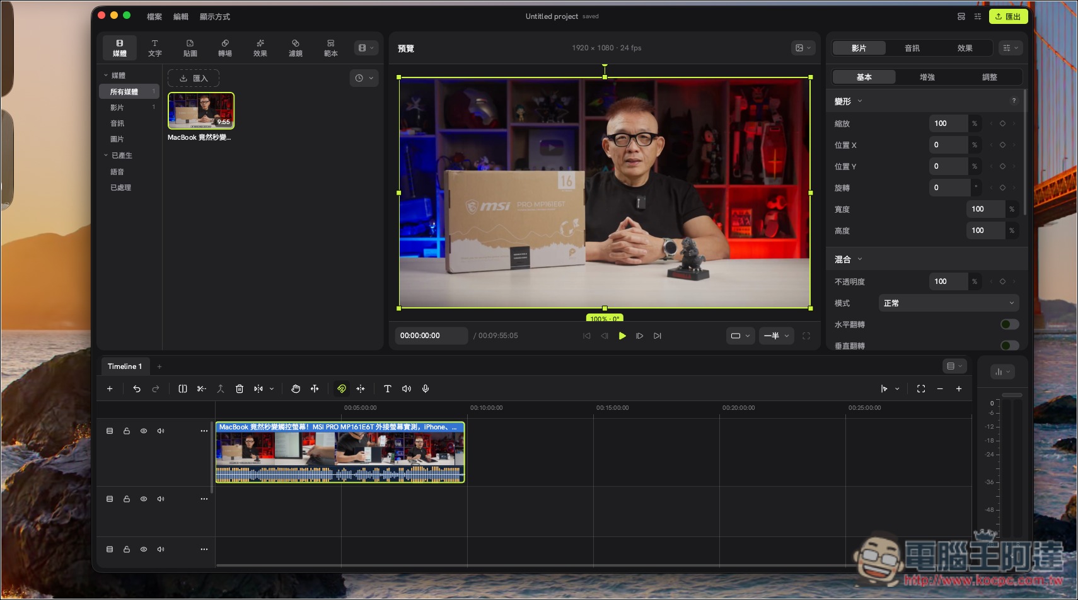Click the 匯入 import button
1078x600 pixels.
tap(194, 79)
